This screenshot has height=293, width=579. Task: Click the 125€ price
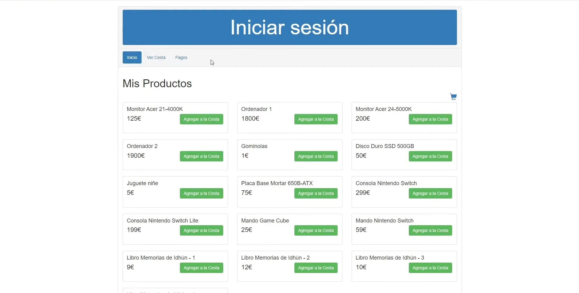(x=134, y=119)
